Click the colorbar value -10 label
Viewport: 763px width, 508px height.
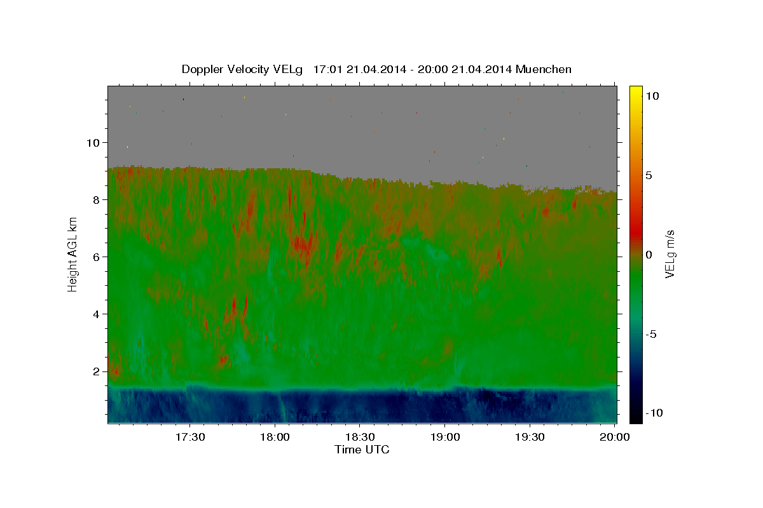coord(654,413)
